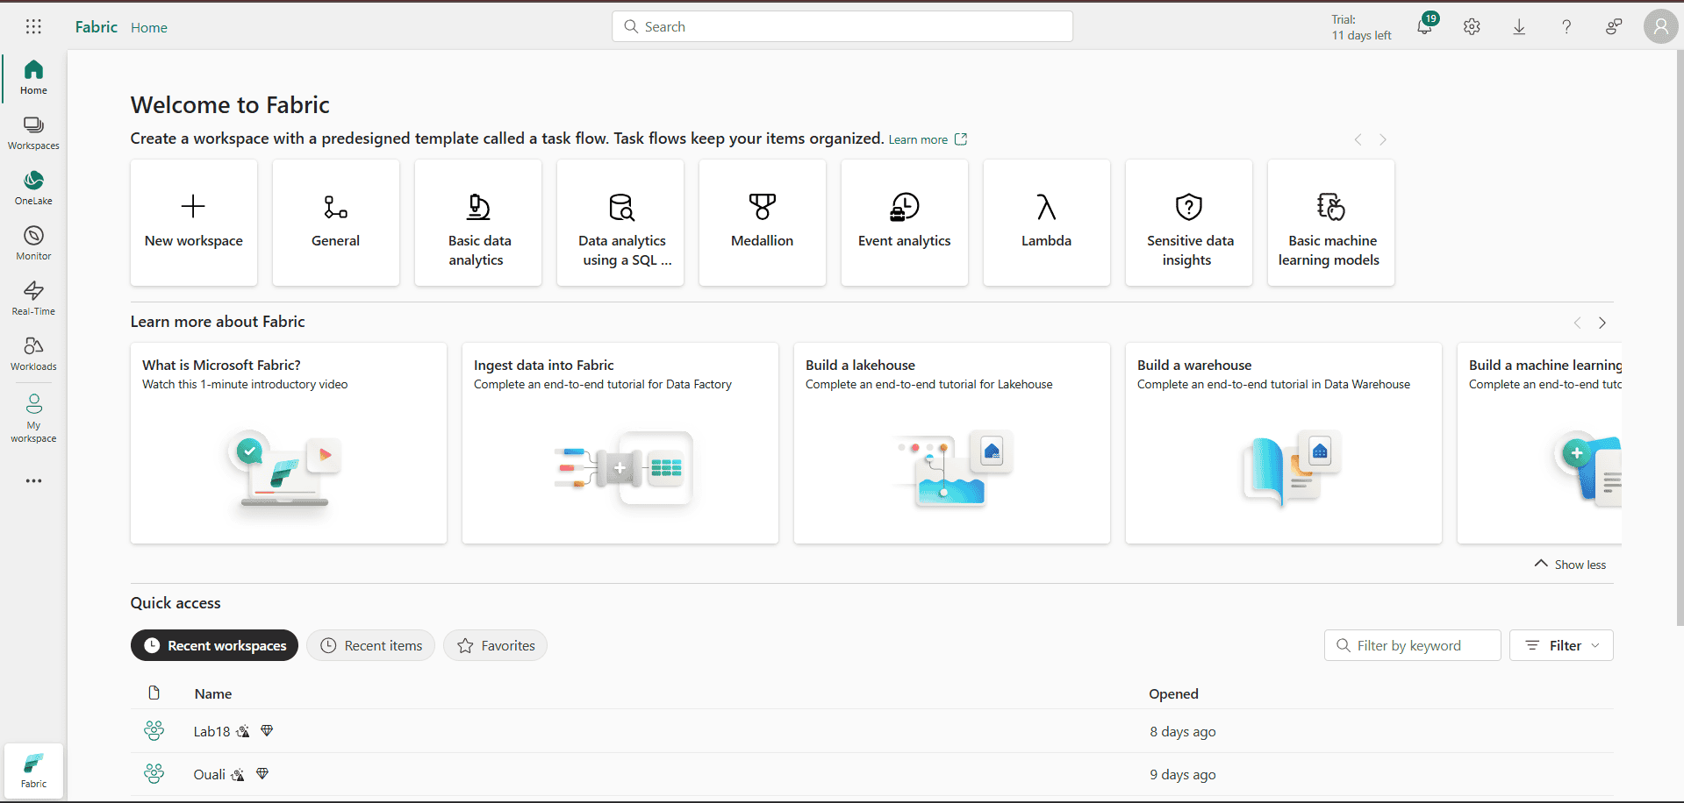The height and width of the screenshot is (803, 1684).
Task: Select the Workspaces icon
Action: pyautogui.click(x=33, y=131)
